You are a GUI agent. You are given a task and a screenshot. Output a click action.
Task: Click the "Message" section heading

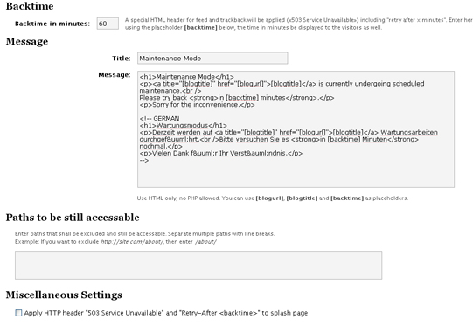point(27,41)
